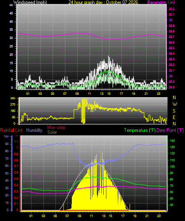Click windspeed axis value 25
This screenshot has height=221, width=185.
coord(11,46)
